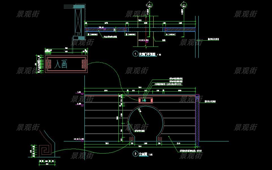Select the crossed rectangle column in plan
Viewport: 272px width, 170px height.
coord(78,19)
